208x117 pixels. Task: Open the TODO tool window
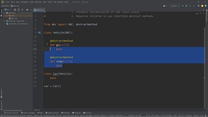click(x=40, y=113)
